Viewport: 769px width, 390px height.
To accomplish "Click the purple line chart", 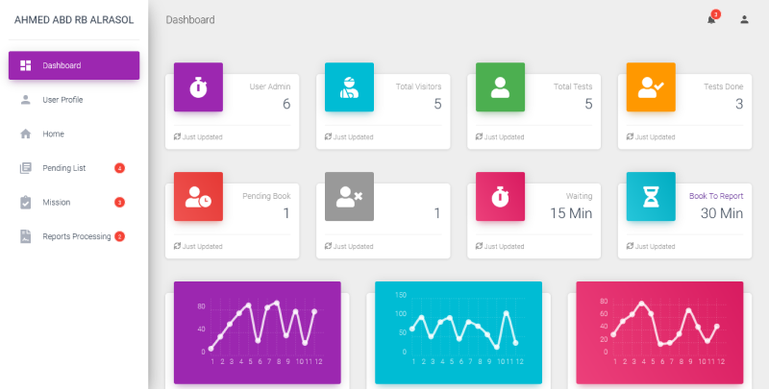I will (257, 332).
